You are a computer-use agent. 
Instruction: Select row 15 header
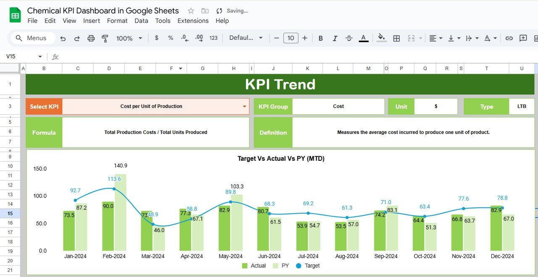[10, 213]
